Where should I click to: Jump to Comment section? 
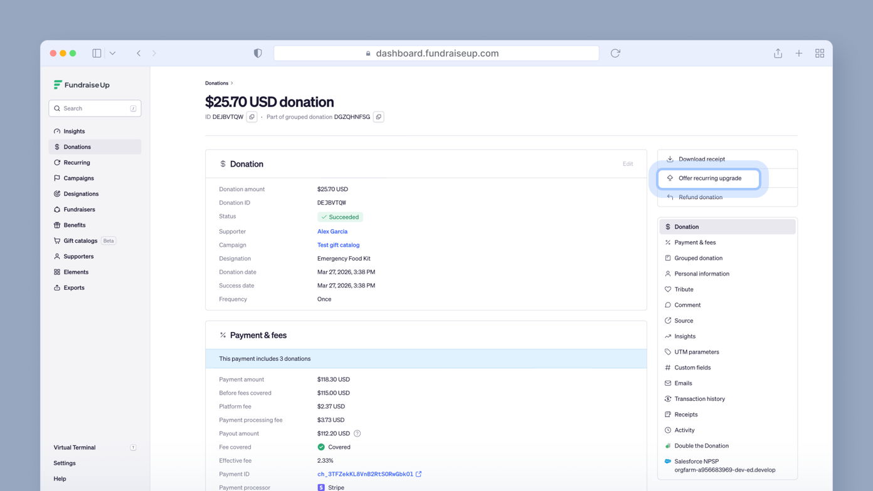(x=727, y=305)
